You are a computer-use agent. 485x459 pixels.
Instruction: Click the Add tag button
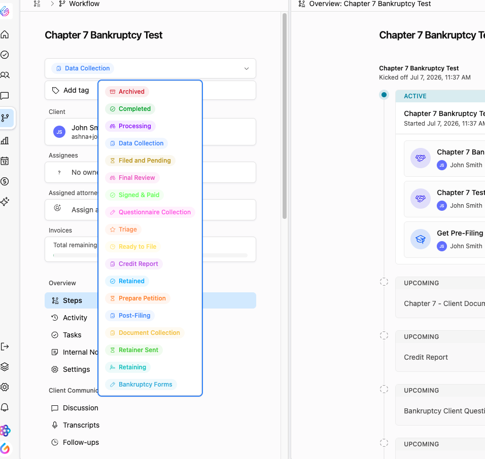tap(71, 90)
